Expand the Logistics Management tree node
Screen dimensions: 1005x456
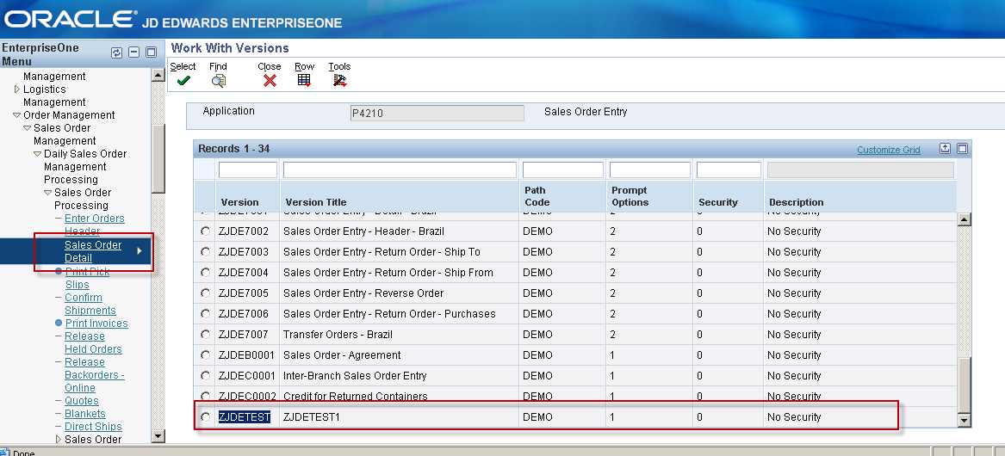[16, 89]
